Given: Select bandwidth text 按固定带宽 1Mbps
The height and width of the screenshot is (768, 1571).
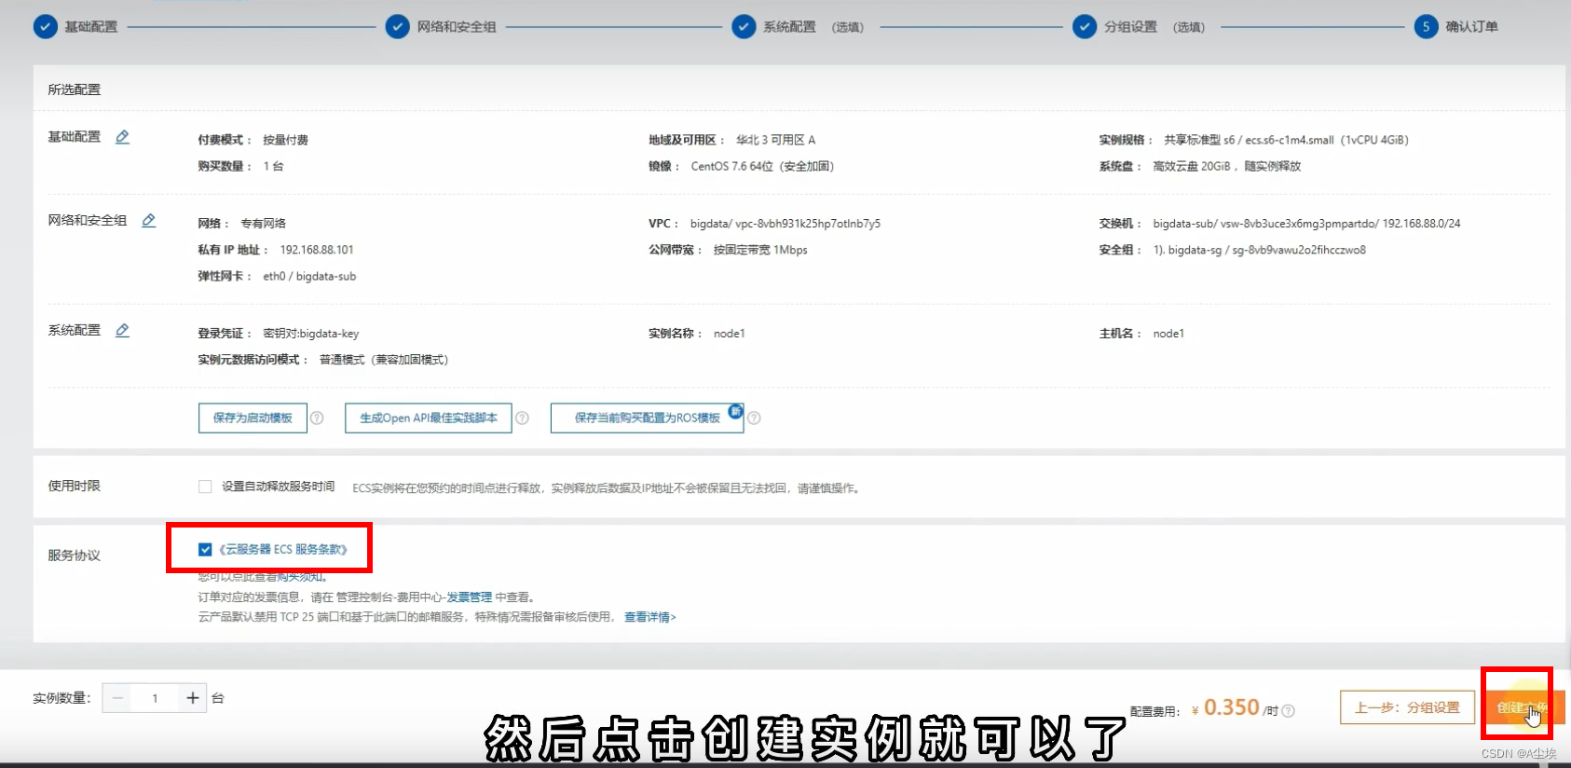Looking at the screenshot, I should pyautogui.click(x=760, y=250).
